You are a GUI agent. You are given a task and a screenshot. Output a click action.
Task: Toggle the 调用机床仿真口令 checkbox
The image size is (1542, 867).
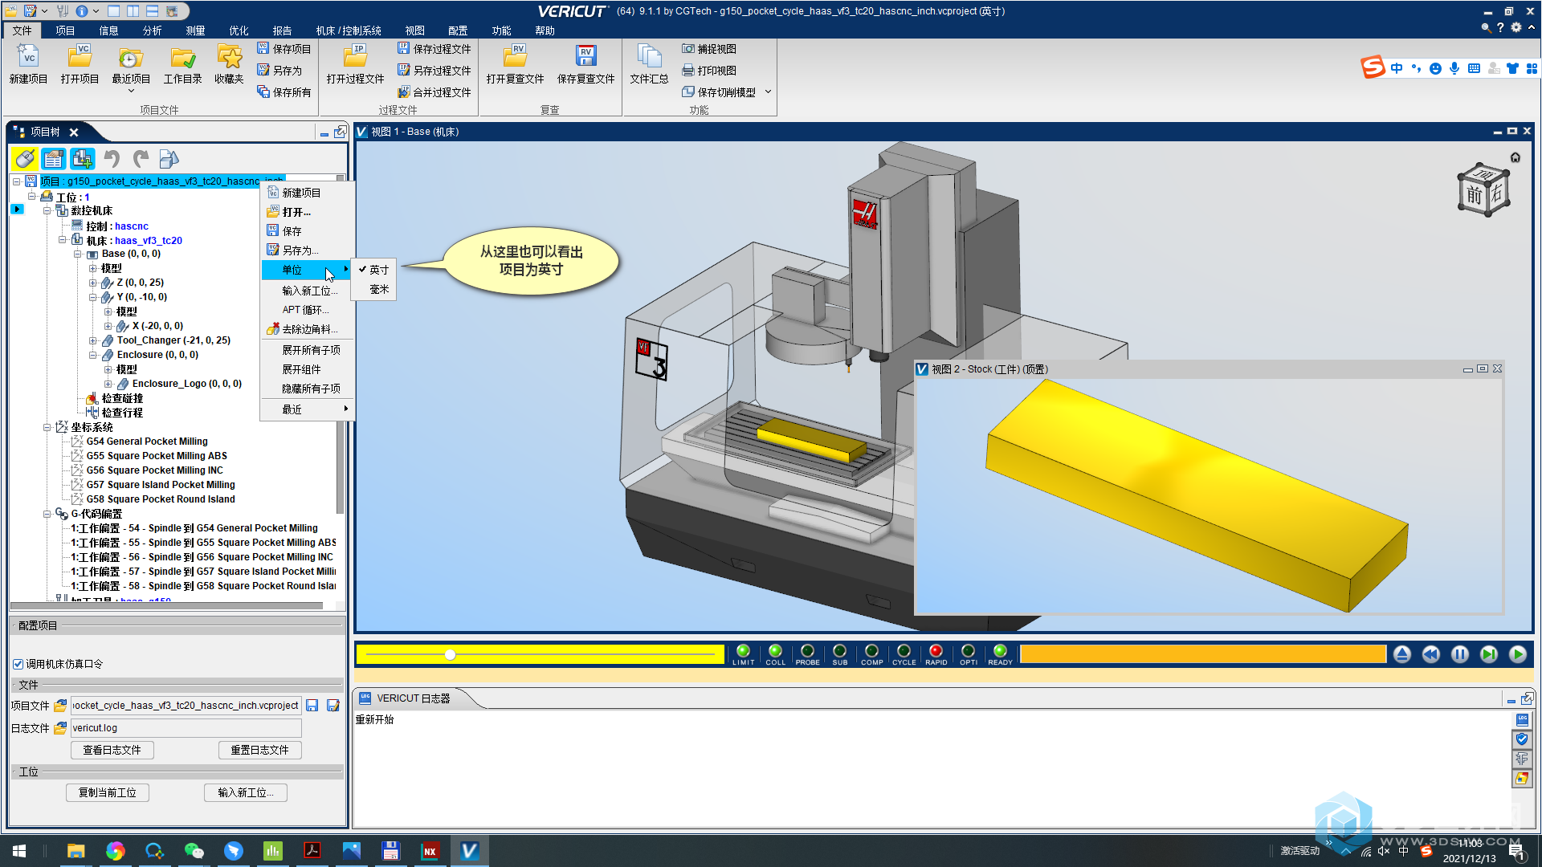click(18, 664)
